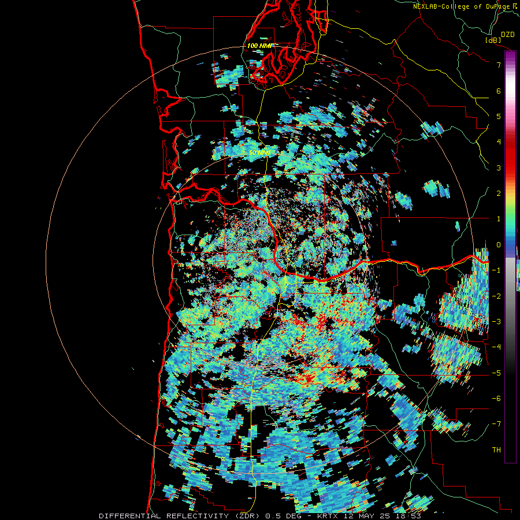The height and width of the screenshot is (520, 520).
Task: Click the 0.5 DEG elevation text
Action: 283,516
